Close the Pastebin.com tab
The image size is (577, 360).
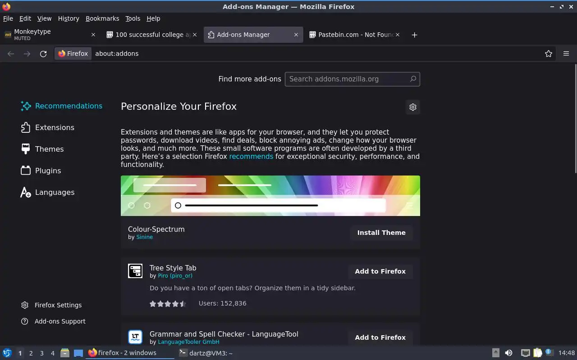(x=398, y=35)
